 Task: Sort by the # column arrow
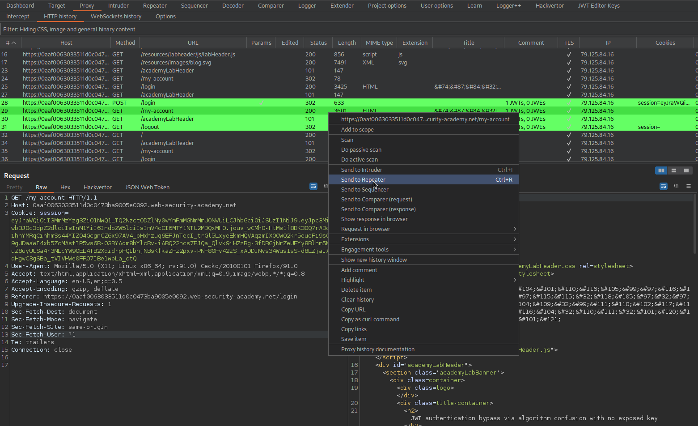(x=13, y=43)
